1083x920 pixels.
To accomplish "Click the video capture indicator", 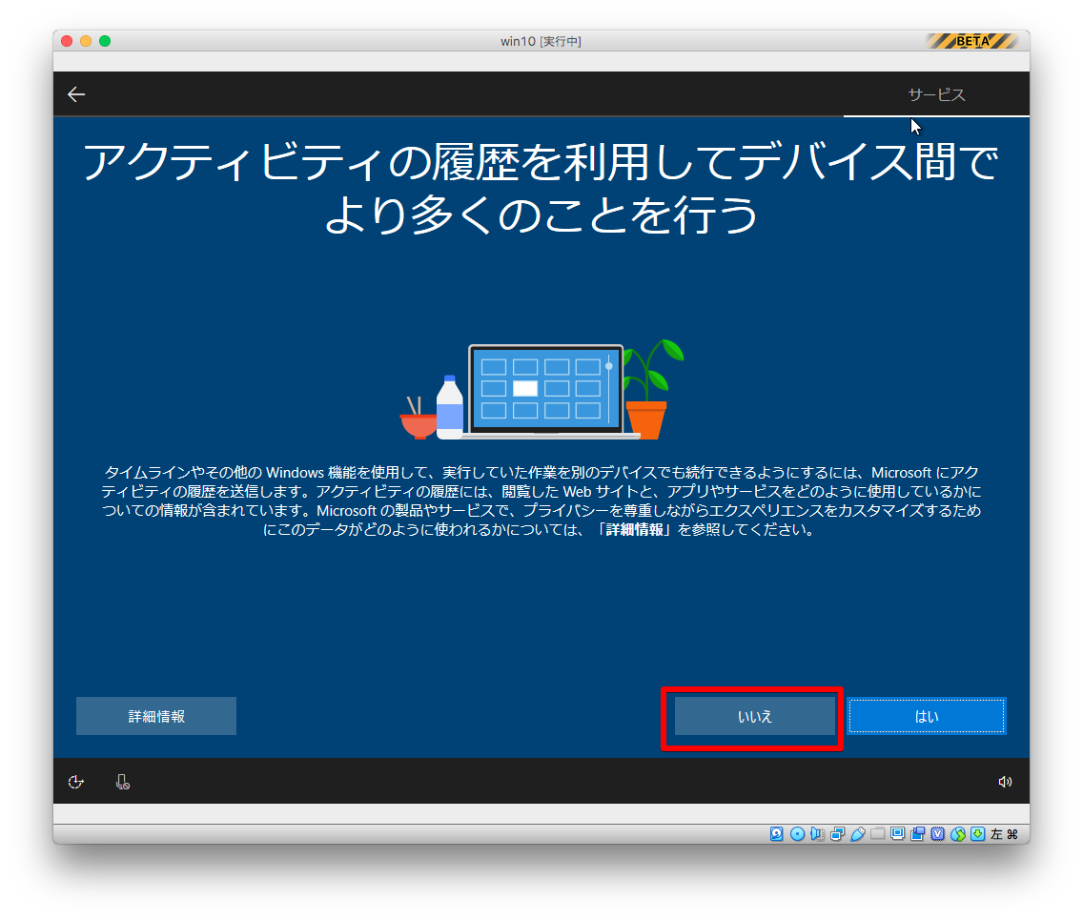I will (917, 834).
